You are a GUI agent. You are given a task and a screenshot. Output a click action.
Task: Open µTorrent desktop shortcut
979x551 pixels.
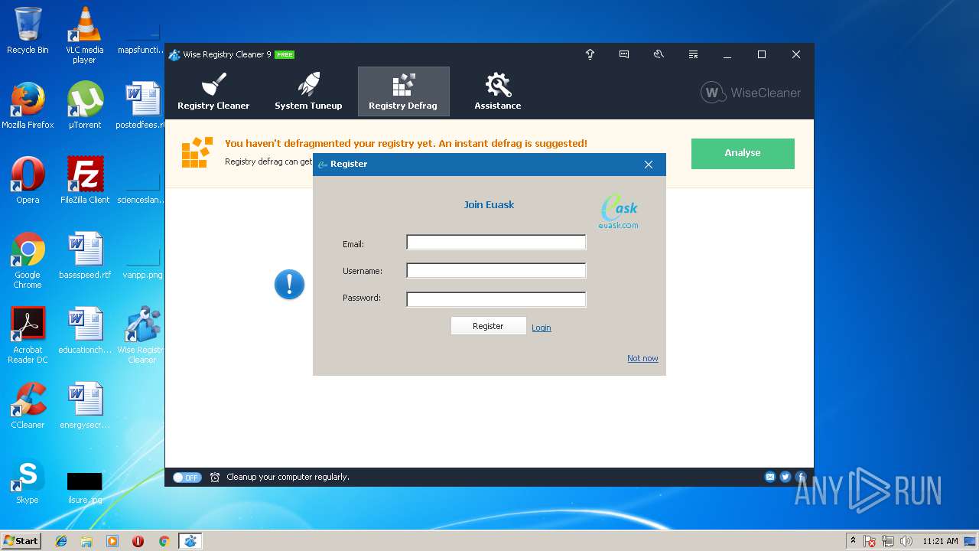(85, 106)
